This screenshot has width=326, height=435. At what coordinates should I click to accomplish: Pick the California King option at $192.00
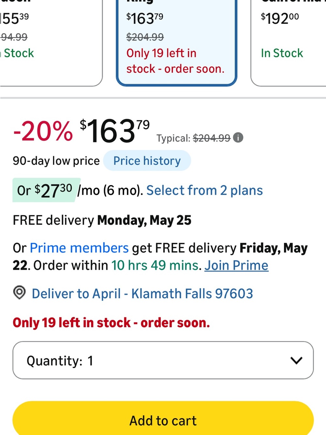tap(289, 42)
